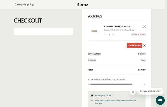Viewport: 167px width, 107px height.
Task: Open the live chat widget
Action: click(160, 100)
